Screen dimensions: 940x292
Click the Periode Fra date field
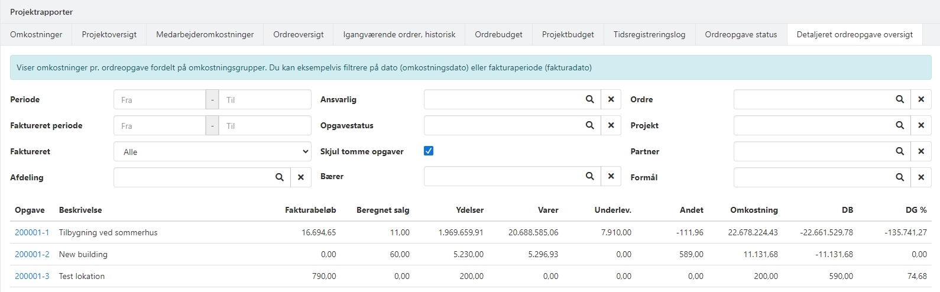click(x=160, y=100)
